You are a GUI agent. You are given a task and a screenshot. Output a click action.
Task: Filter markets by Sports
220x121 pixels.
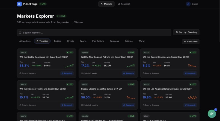tap(83, 41)
